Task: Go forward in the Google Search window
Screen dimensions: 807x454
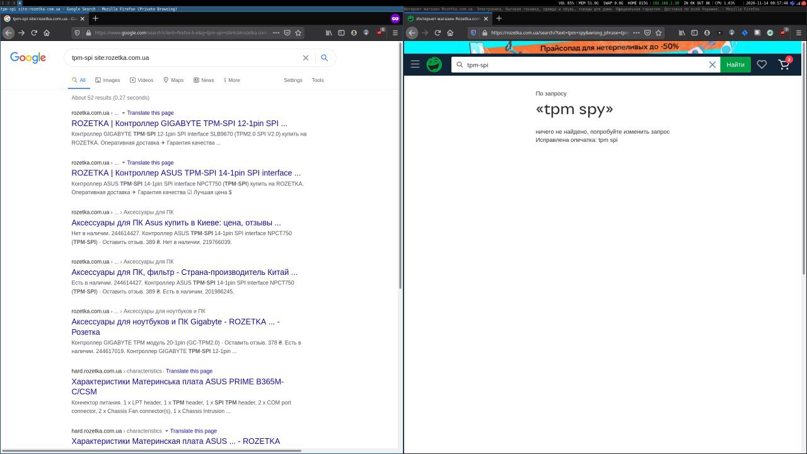Action: pos(21,33)
